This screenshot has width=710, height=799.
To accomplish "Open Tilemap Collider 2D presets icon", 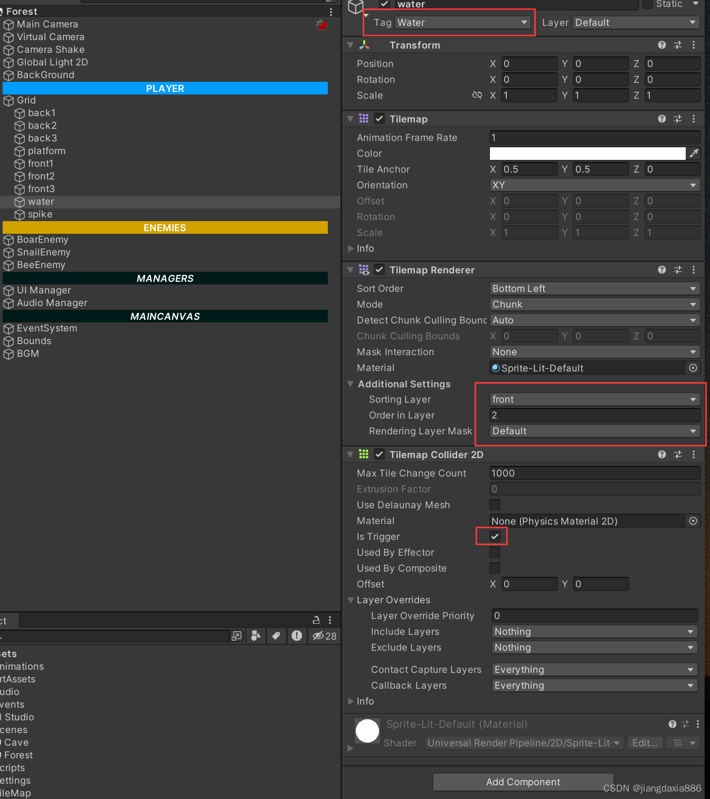I will point(678,455).
